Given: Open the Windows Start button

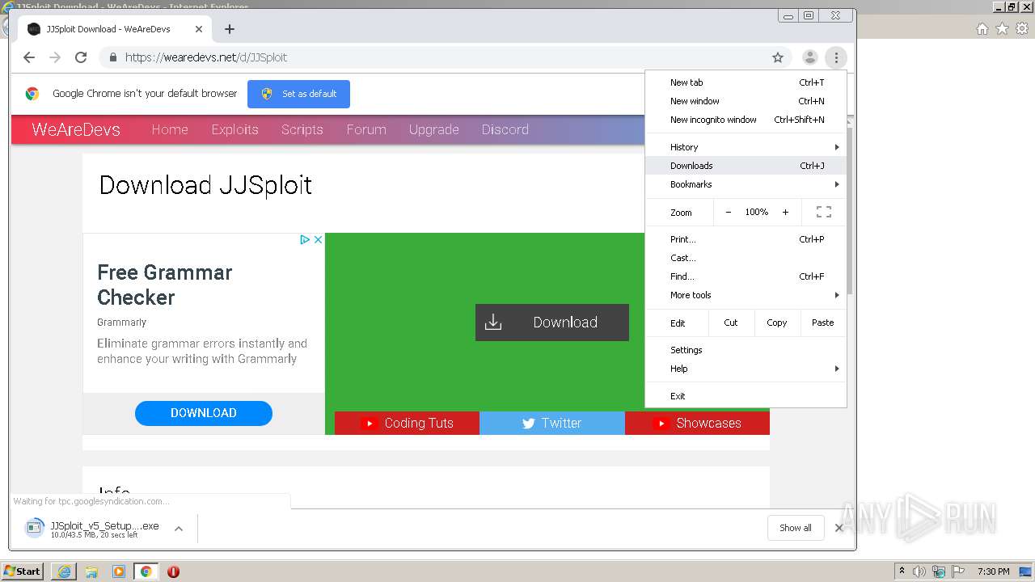Looking at the screenshot, I should (x=23, y=571).
